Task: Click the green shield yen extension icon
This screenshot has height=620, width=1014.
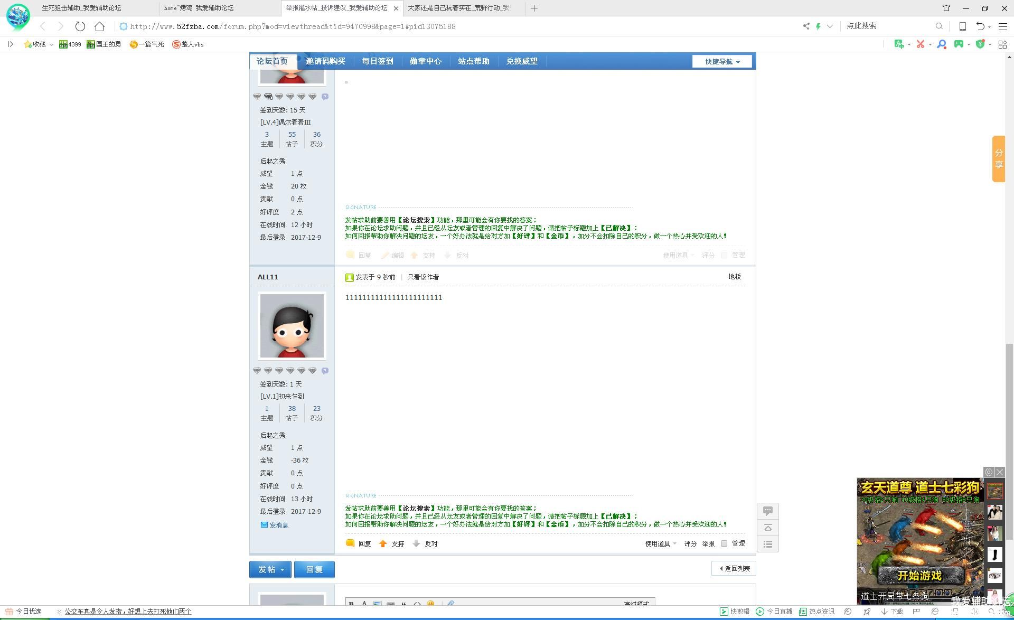Action: tap(981, 44)
